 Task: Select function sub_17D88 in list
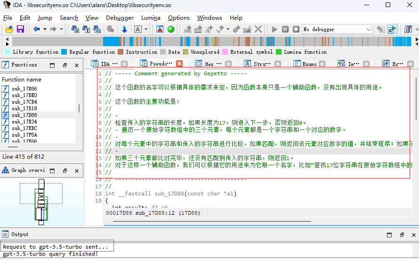(x=38, y=115)
